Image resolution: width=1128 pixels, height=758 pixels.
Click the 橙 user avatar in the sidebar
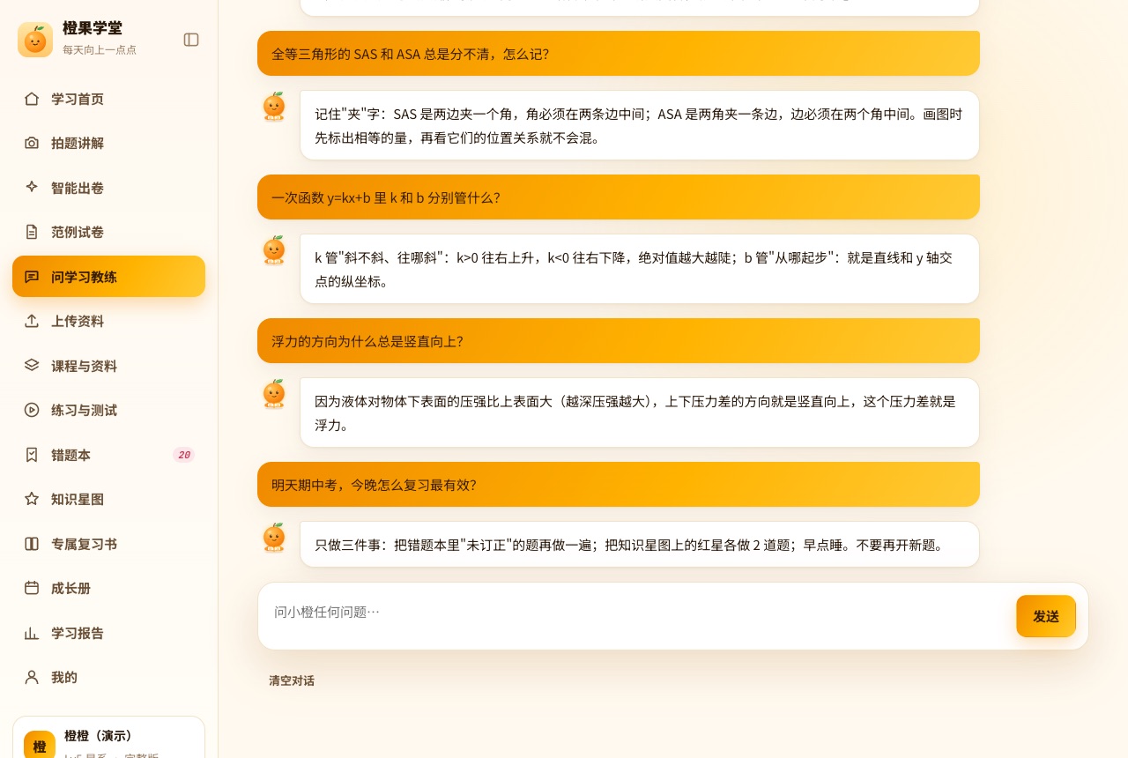40,746
